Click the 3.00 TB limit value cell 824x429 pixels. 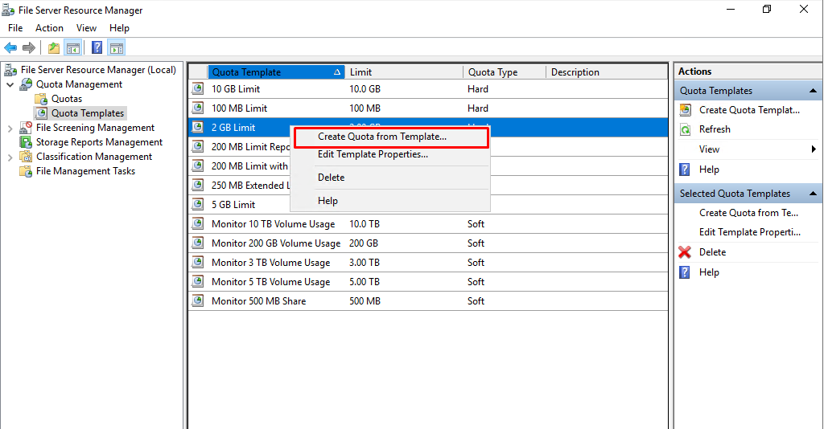tap(365, 263)
